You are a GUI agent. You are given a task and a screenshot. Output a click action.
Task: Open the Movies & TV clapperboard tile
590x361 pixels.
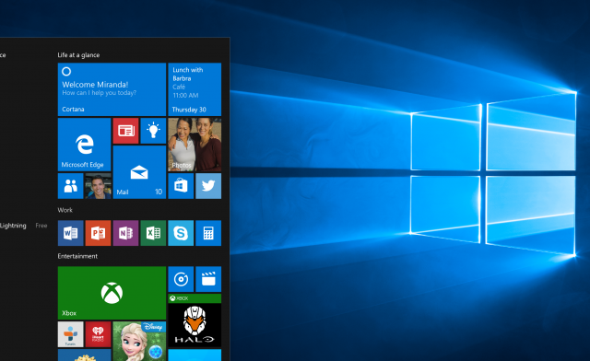208,279
